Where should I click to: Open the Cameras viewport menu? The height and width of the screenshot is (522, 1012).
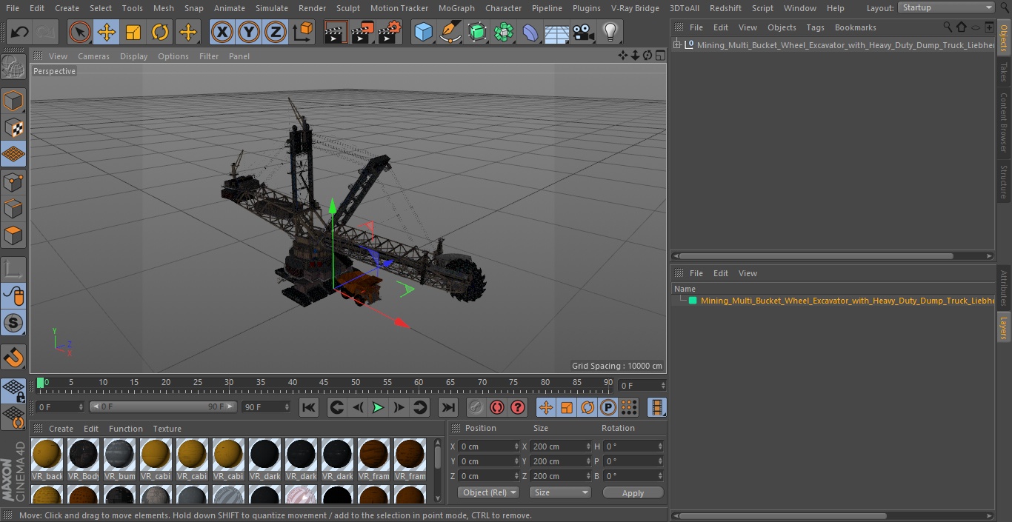pos(93,56)
